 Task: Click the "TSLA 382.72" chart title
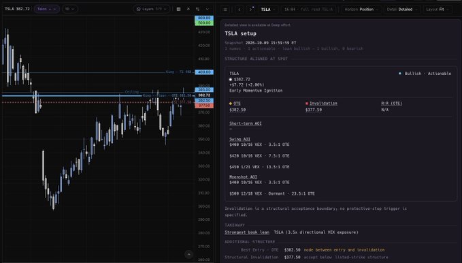pyautogui.click(x=17, y=9)
